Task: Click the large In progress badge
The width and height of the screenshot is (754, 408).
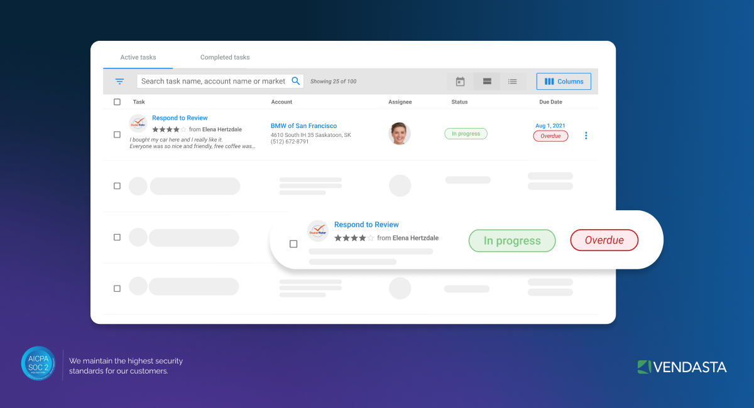Action: (x=512, y=241)
